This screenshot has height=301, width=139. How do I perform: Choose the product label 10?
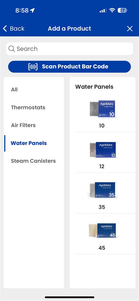click(102, 126)
